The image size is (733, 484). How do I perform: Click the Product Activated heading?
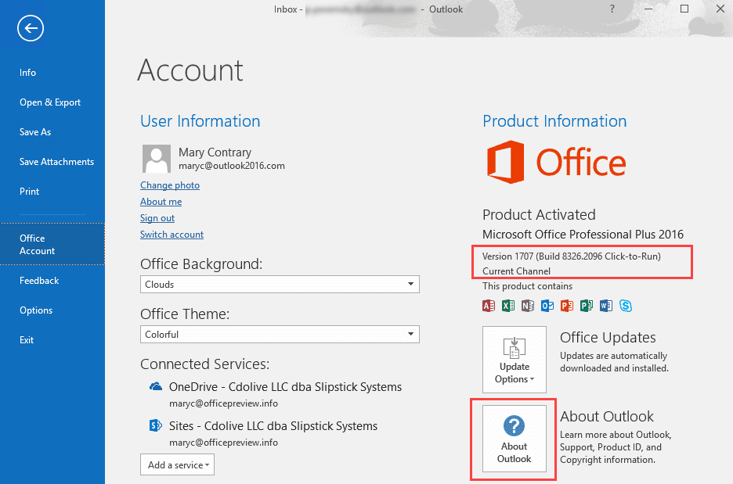(539, 215)
